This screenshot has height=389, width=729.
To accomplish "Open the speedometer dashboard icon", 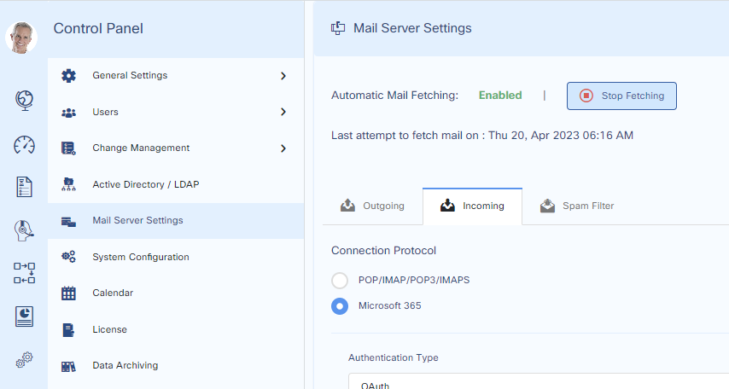I will click(24, 144).
